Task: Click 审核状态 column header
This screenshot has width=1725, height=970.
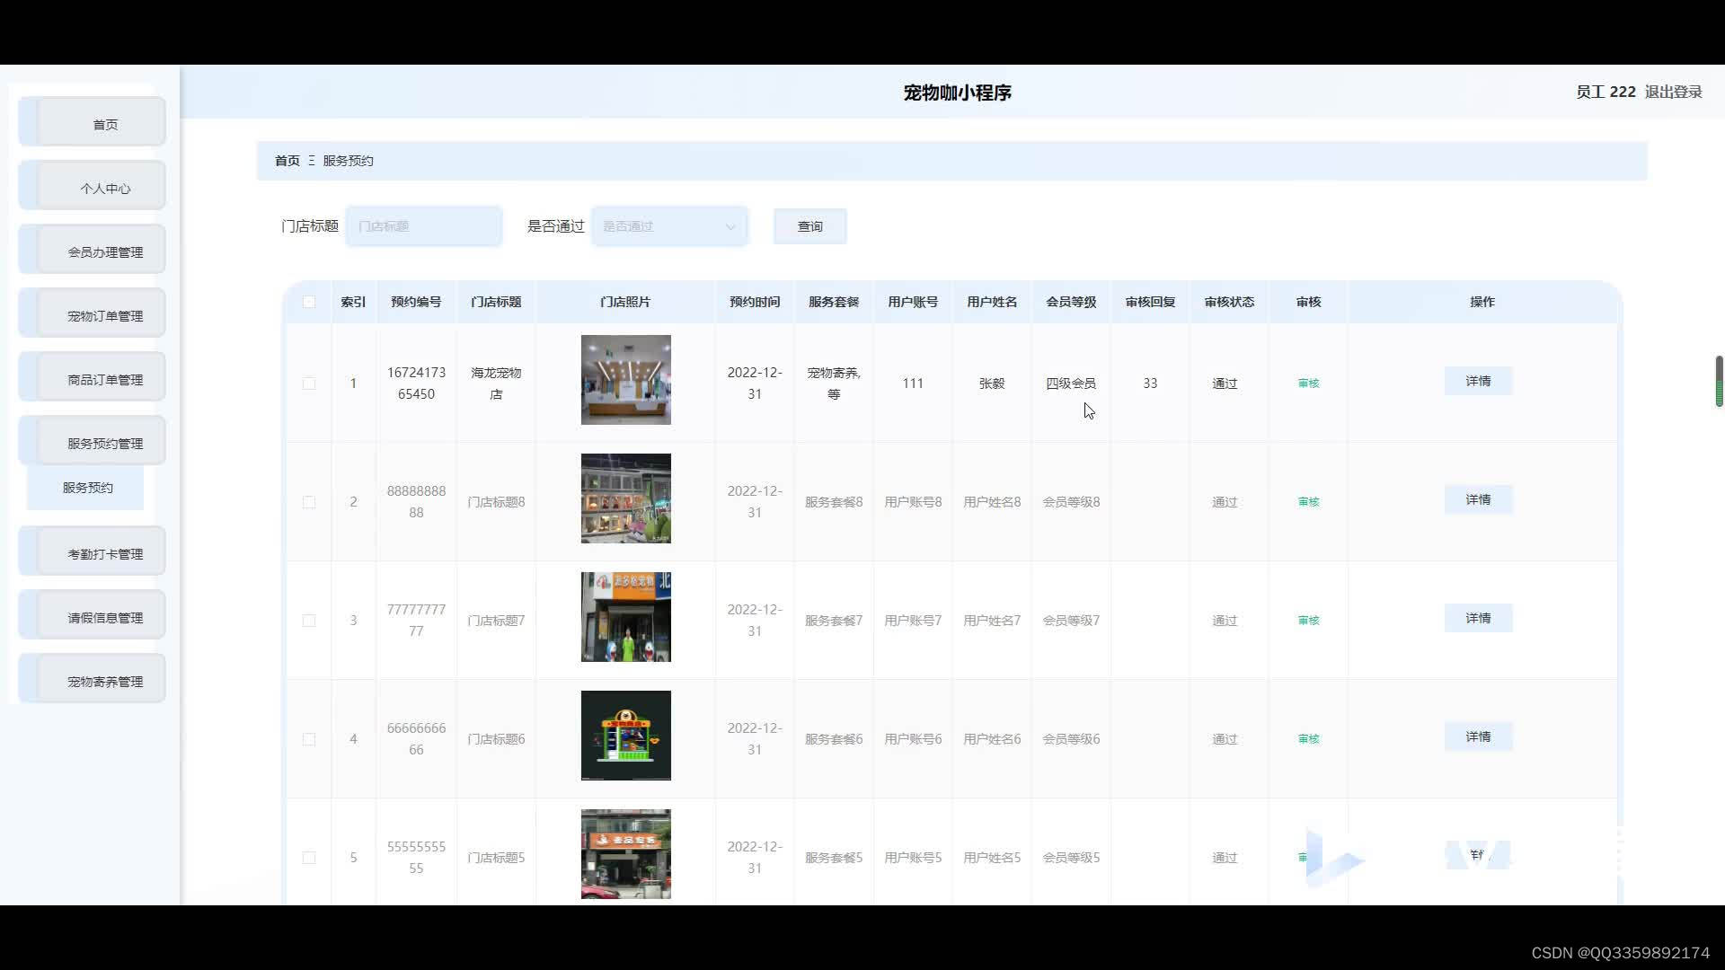Action: tap(1229, 302)
